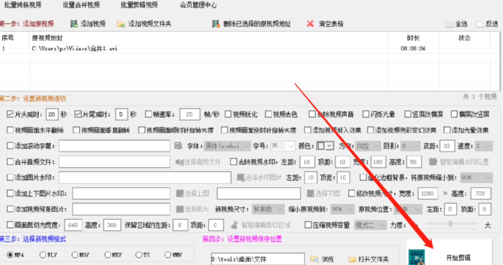Click the 打开文件夹 button label
The height and width of the screenshot is (265, 503).
[374, 259]
